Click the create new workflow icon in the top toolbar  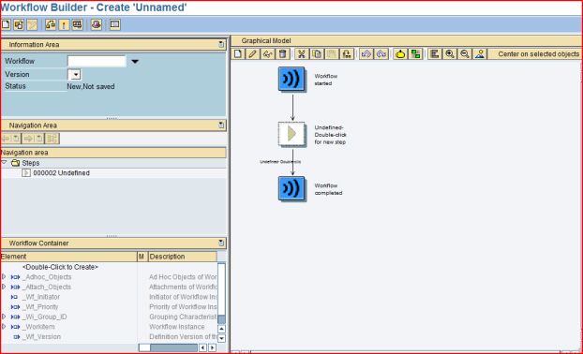(6, 25)
